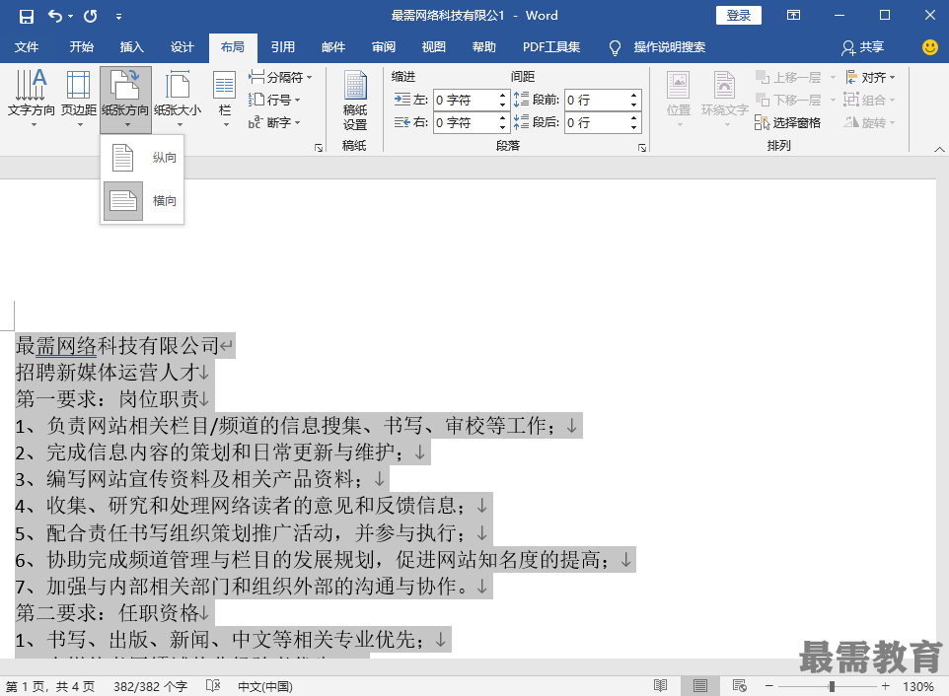The height and width of the screenshot is (696, 949).
Task: Select 横向 landscape orientation
Action: click(143, 201)
